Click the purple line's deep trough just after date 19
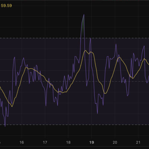The width and height of the screenshot is (149, 149). tap(97, 113)
